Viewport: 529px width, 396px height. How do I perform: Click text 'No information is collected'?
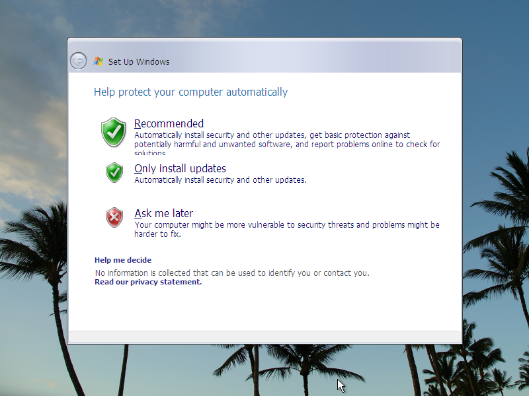pos(143,273)
